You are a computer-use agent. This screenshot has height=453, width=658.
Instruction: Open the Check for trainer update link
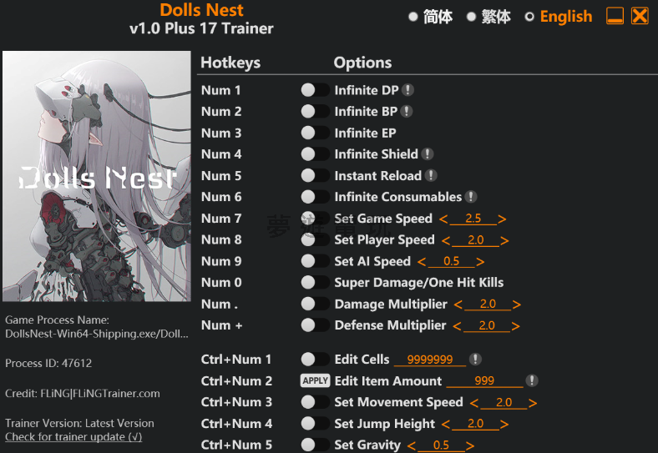(73, 436)
